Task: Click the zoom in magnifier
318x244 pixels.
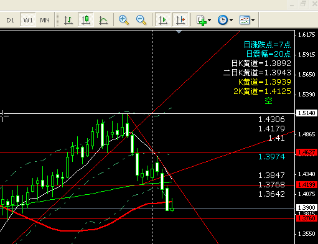Action: (124, 20)
